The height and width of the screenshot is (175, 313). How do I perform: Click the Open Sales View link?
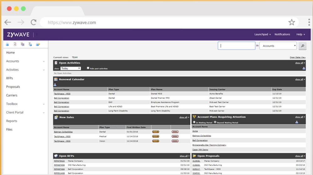[x=297, y=57]
